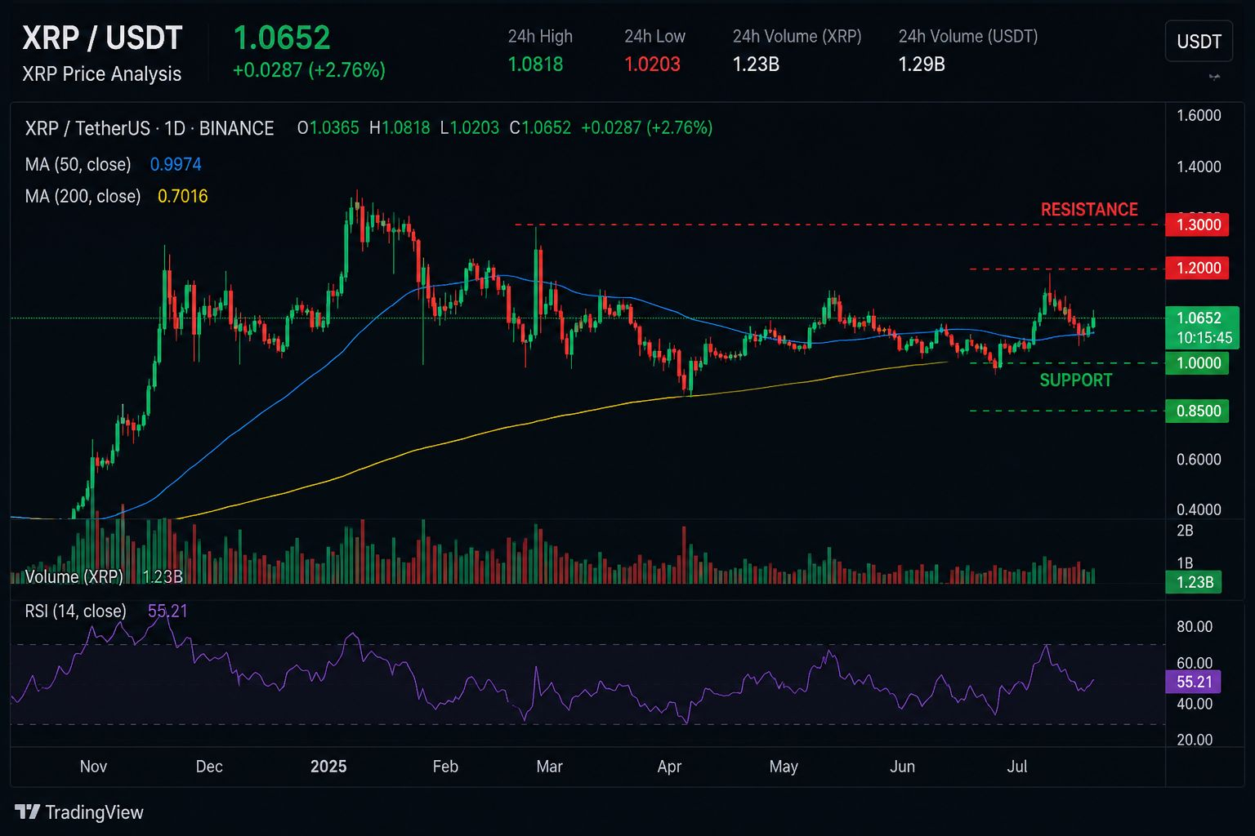Click the 1.2000 red price tag
This screenshot has height=836, width=1255.
tap(1198, 268)
